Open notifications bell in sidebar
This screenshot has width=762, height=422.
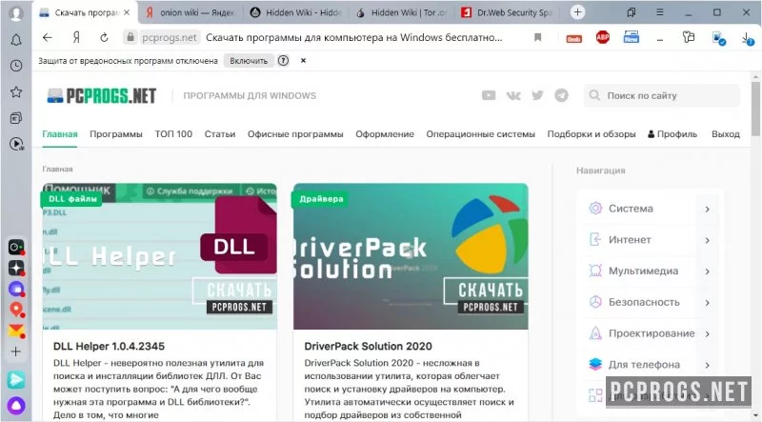coord(16,40)
